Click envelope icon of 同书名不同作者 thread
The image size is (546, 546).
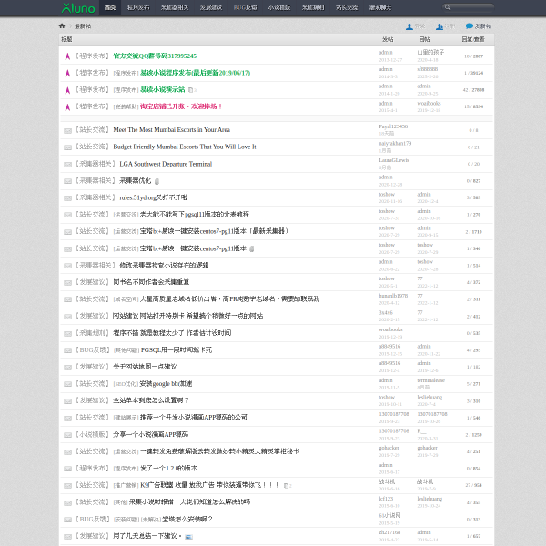tap(67, 283)
